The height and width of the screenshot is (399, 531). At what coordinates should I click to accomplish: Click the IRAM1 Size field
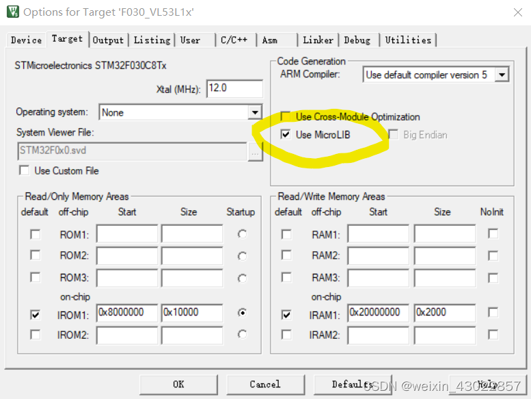445,313
